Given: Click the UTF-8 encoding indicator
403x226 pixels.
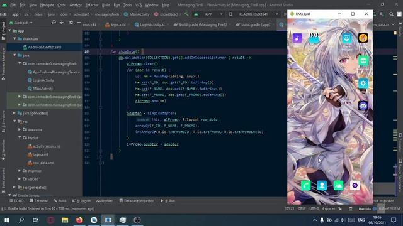Looking at the screenshot, I should coord(314,209).
